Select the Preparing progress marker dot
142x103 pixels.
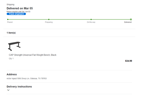coord(49,19)
